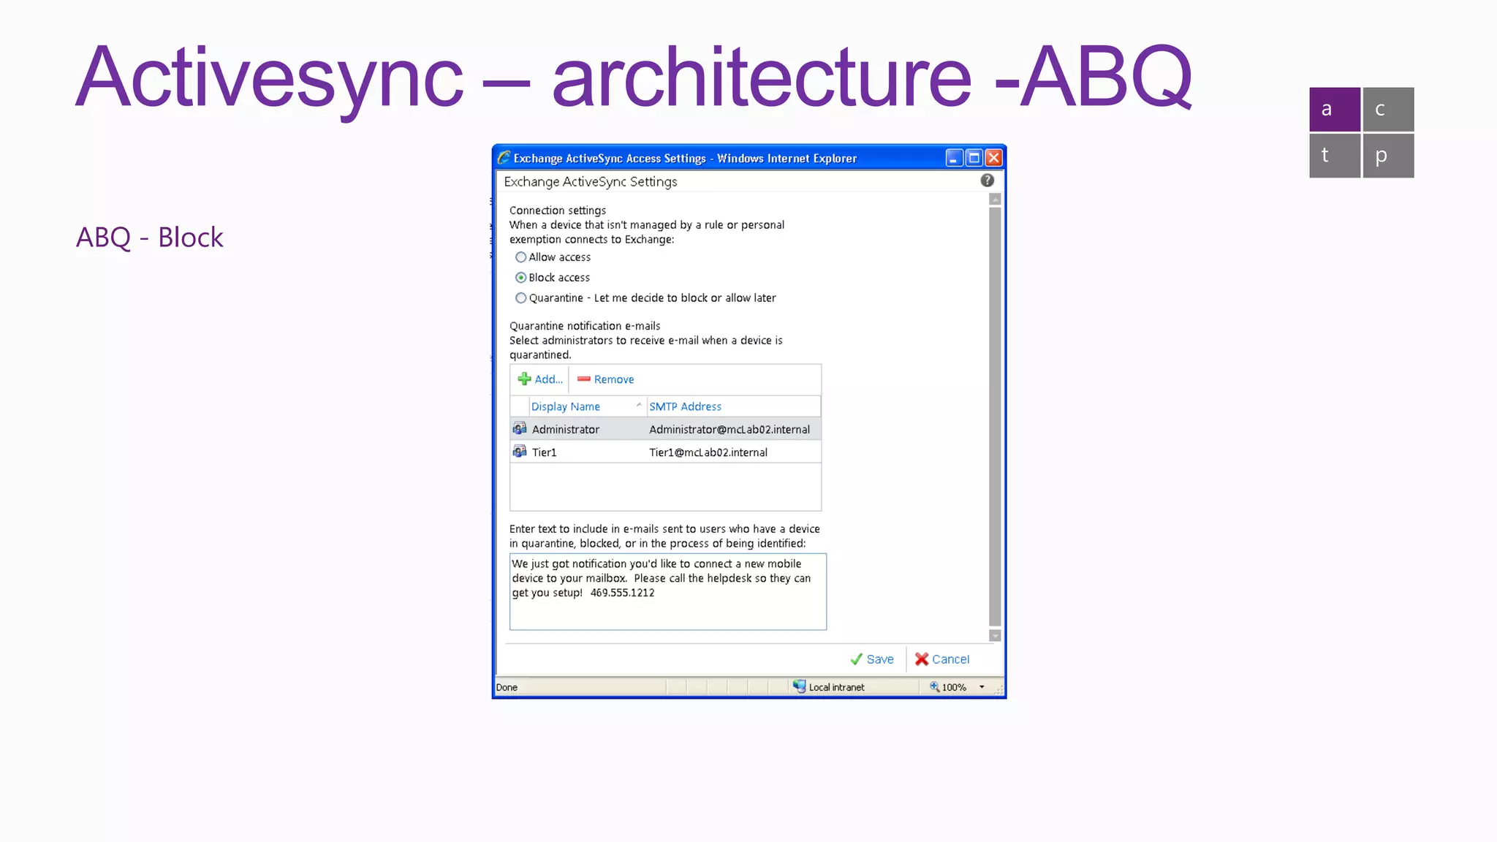Click the Tier1 user icon
1497x842 pixels.
tap(520, 452)
